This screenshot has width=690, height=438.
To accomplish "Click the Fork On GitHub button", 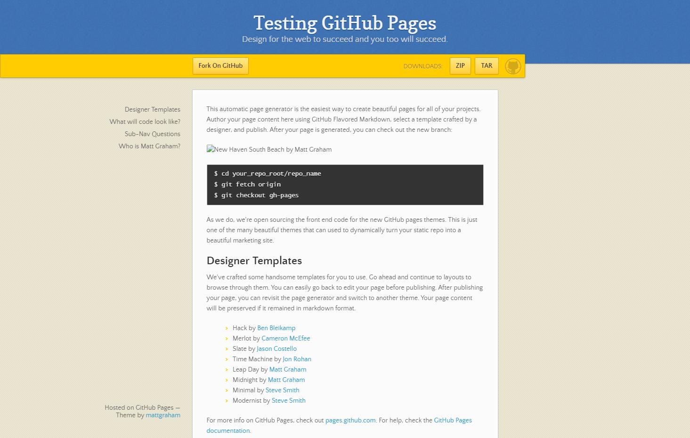I will pos(220,66).
